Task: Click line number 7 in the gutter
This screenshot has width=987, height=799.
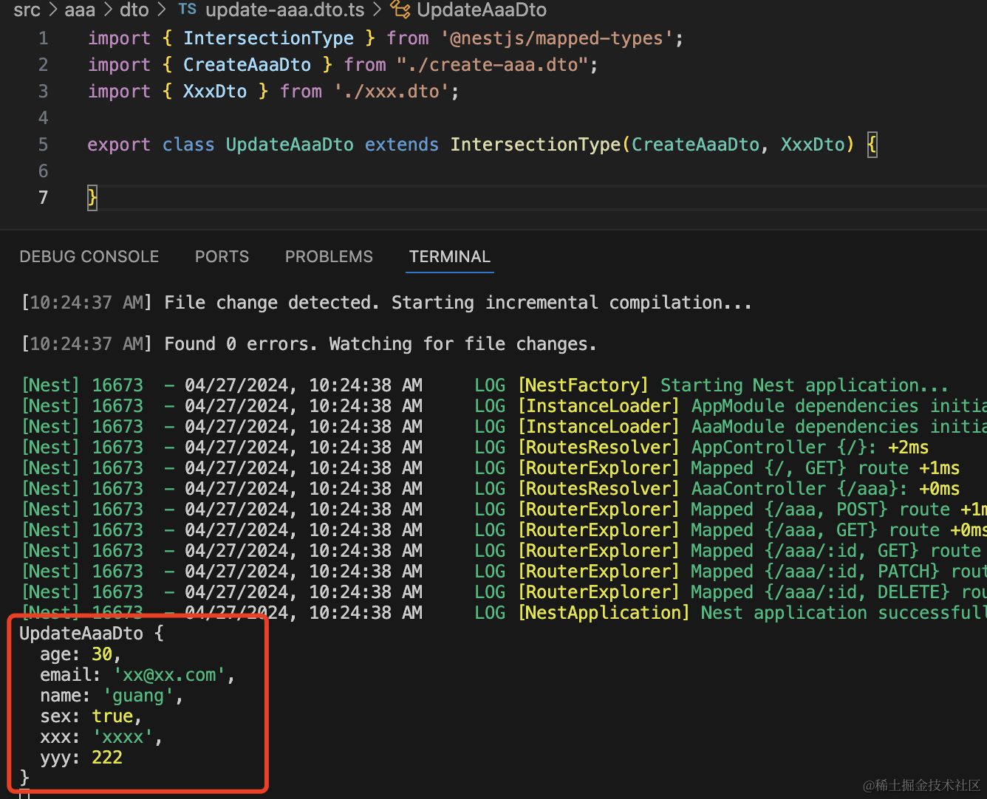Action: [x=44, y=198]
